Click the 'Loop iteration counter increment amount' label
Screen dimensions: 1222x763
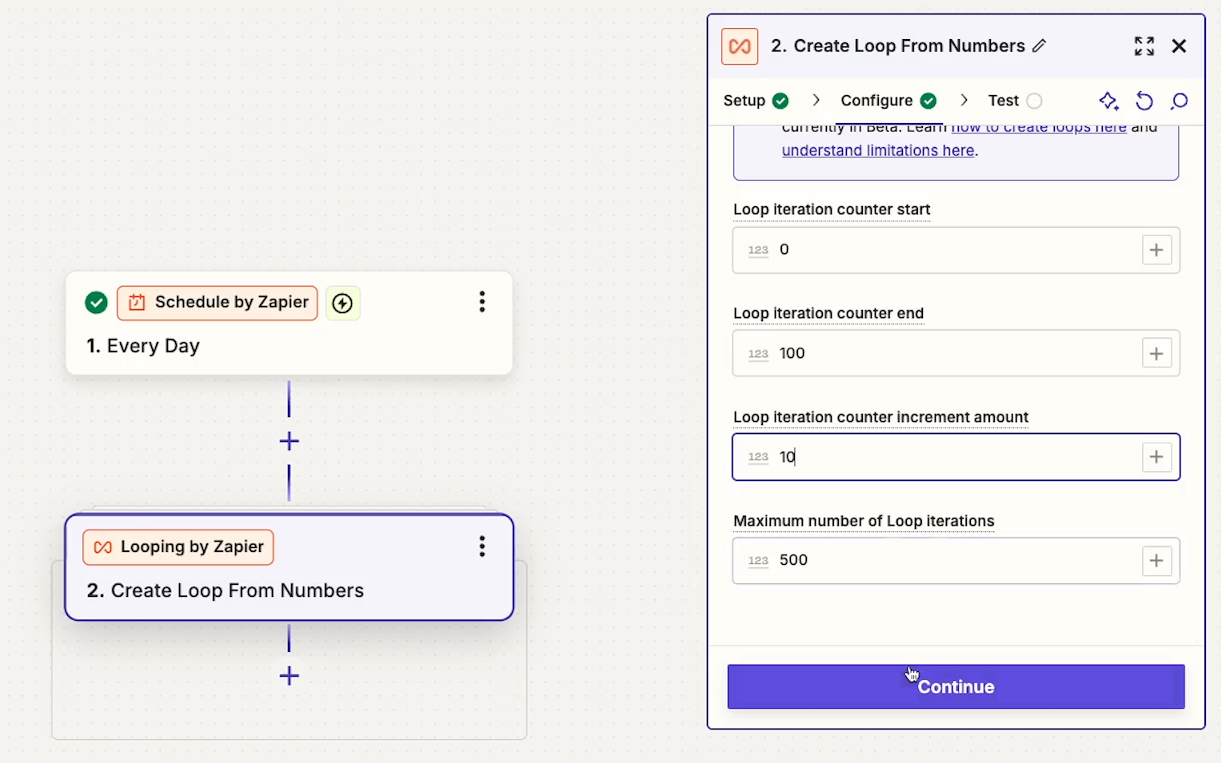tap(881, 417)
